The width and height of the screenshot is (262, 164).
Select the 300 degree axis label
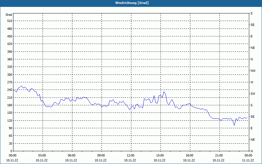[x=10, y=75]
